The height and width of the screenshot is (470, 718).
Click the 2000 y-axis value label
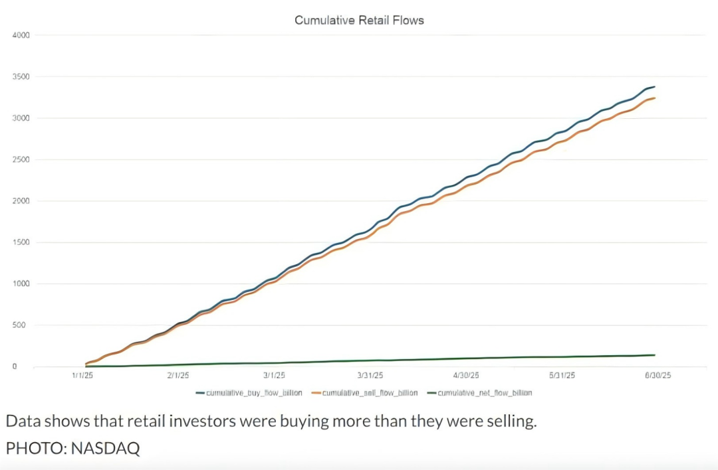point(21,200)
